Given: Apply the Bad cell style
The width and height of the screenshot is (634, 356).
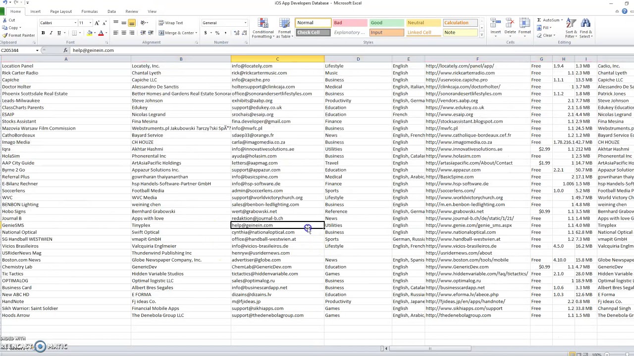Looking at the screenshot, I should click(350, 23).
